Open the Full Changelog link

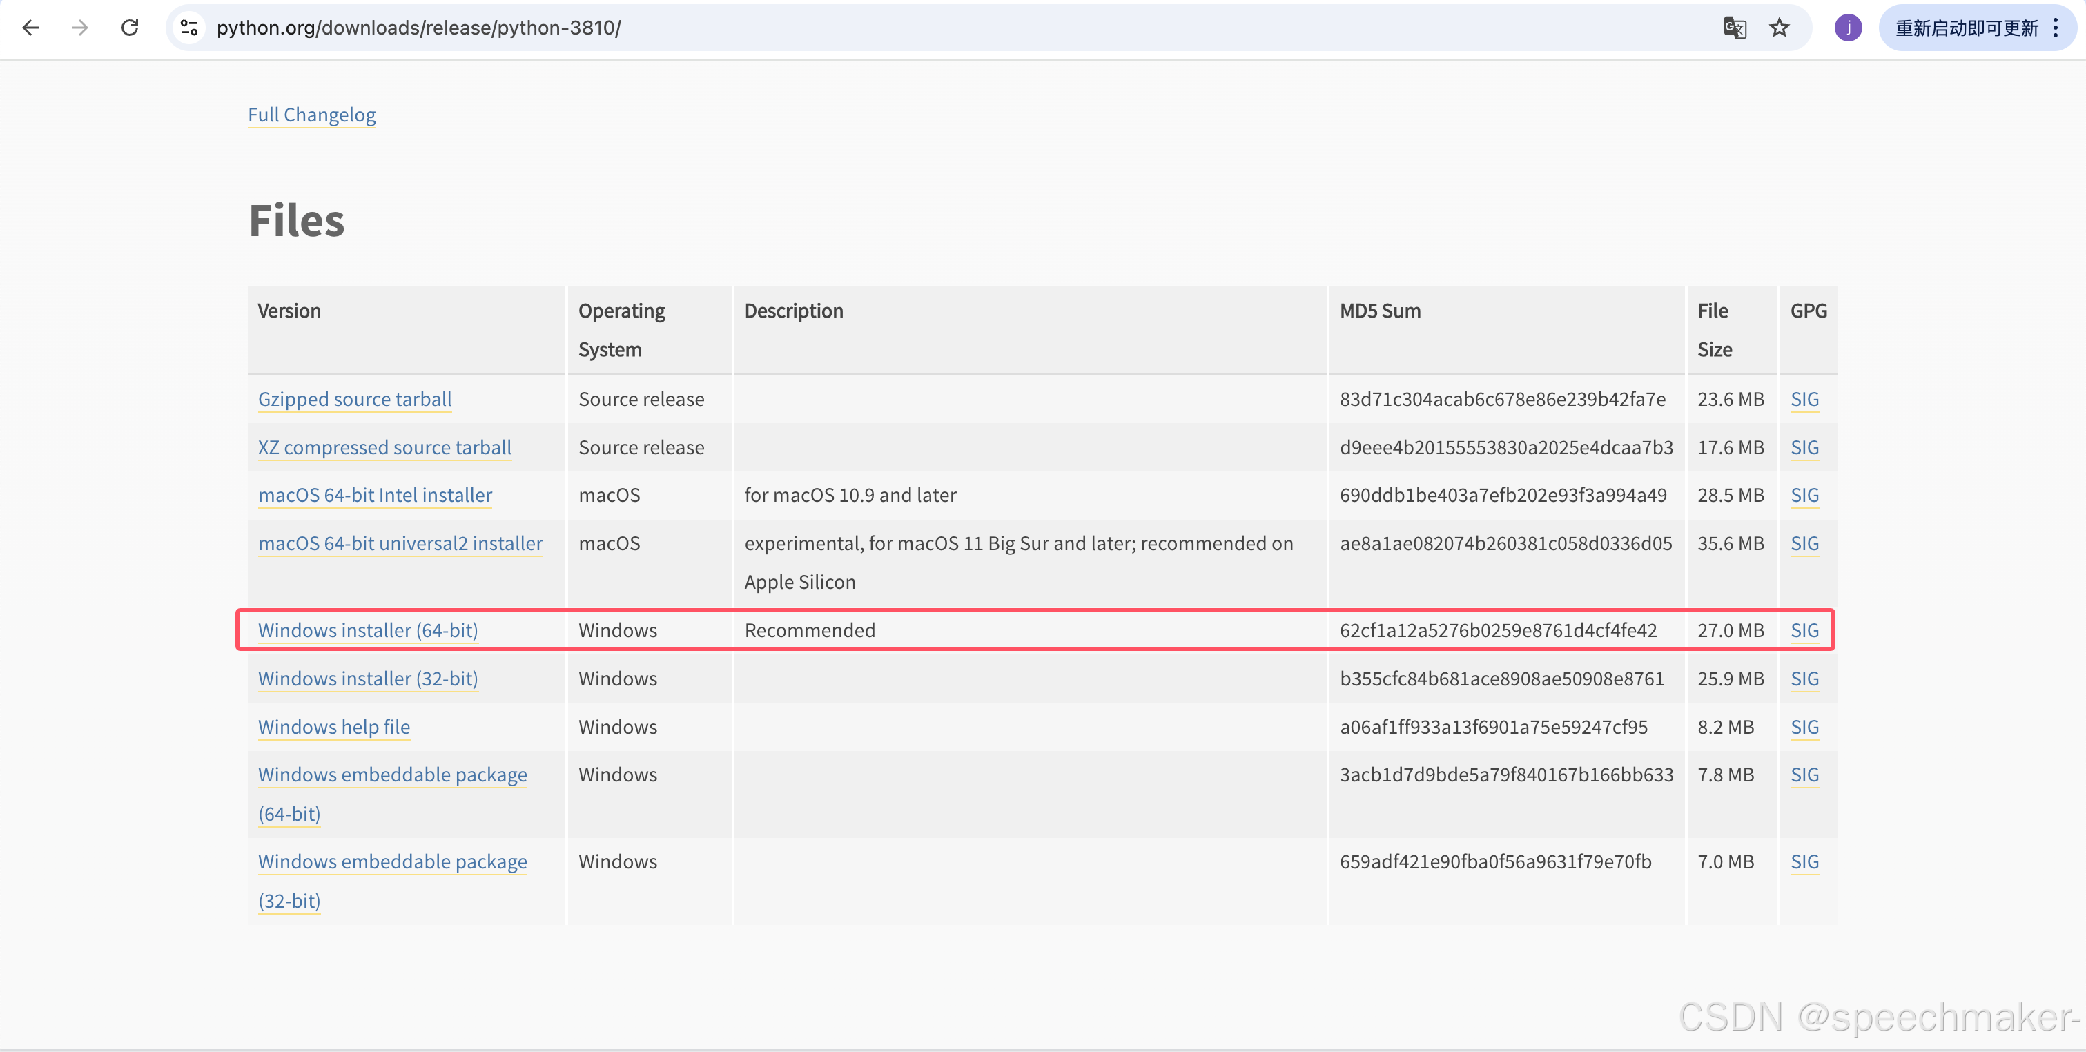click(312, 114)
